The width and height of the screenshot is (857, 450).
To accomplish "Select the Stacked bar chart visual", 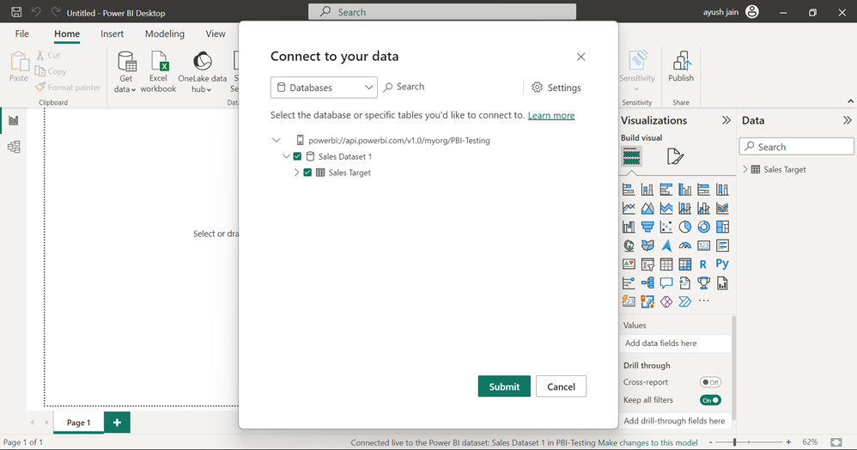I will pyautogui.click(x=629, y=190).
